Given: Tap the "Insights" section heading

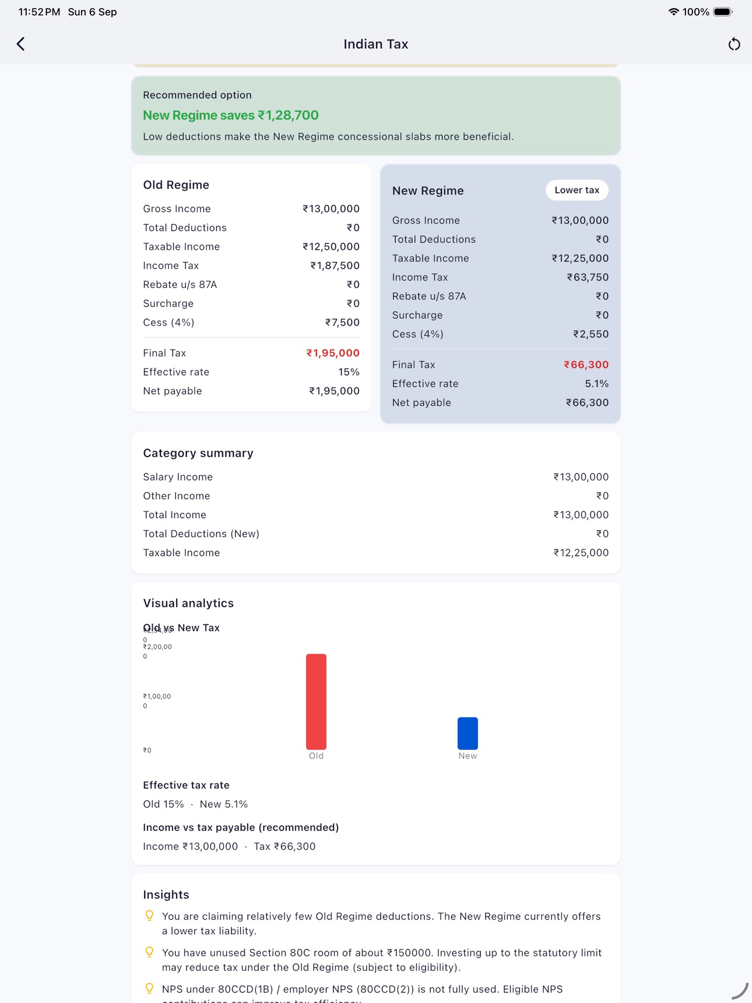Looking at the screenshot, I should click(166, 895).
